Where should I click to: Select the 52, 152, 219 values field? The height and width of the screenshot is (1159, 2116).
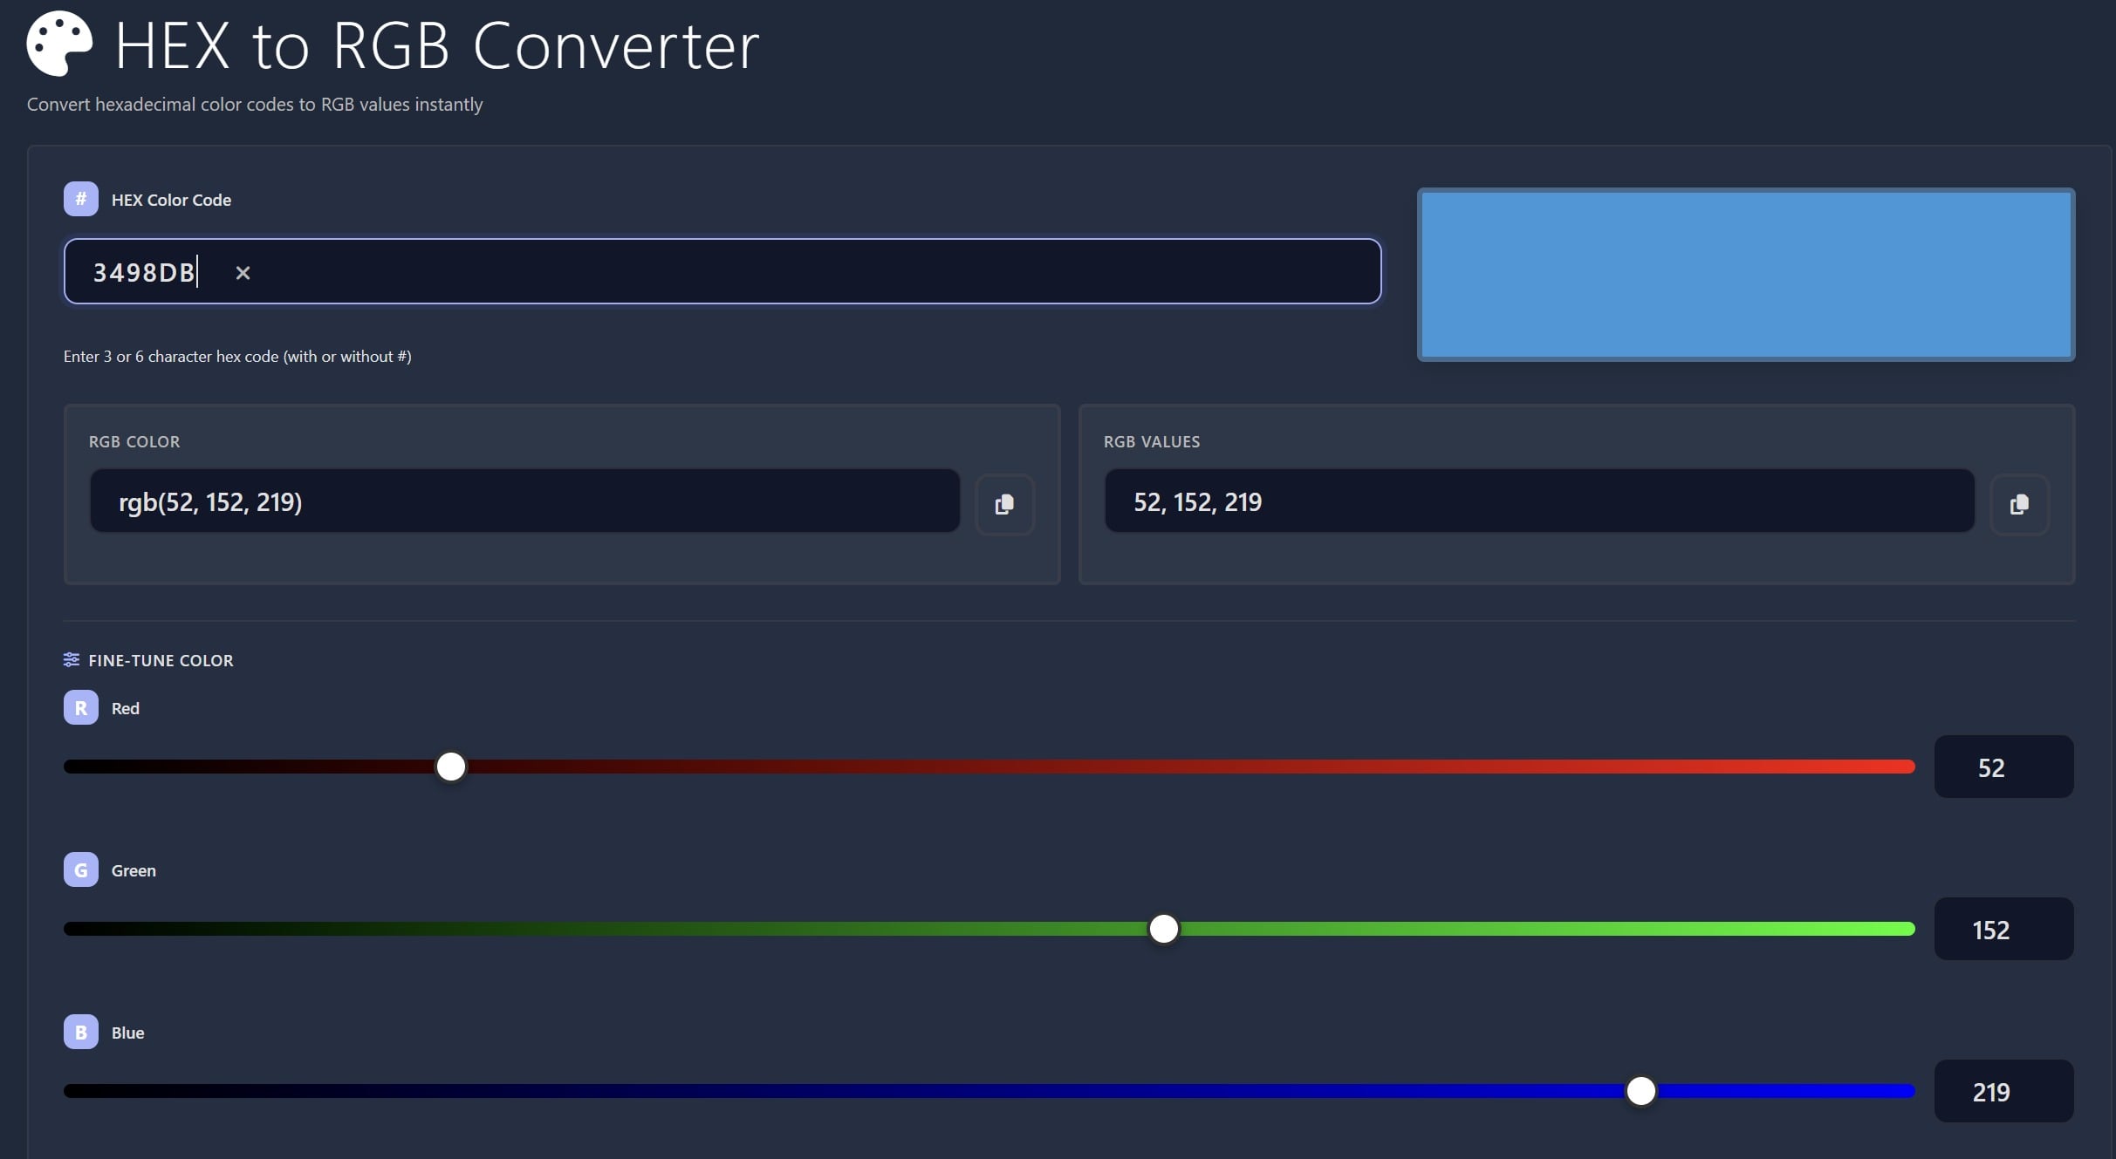pyautogui.click(x=1538, y=501)
